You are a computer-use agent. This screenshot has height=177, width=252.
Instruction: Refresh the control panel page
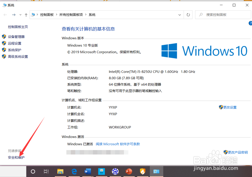click(x=188, y=15)
